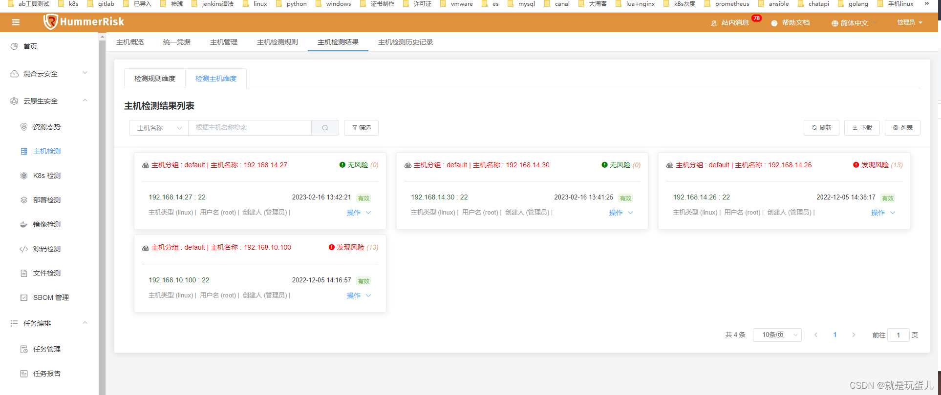The image size is (941, 395).
Task: Click the SBOM management checkbox icon
Action: [24, 297]
